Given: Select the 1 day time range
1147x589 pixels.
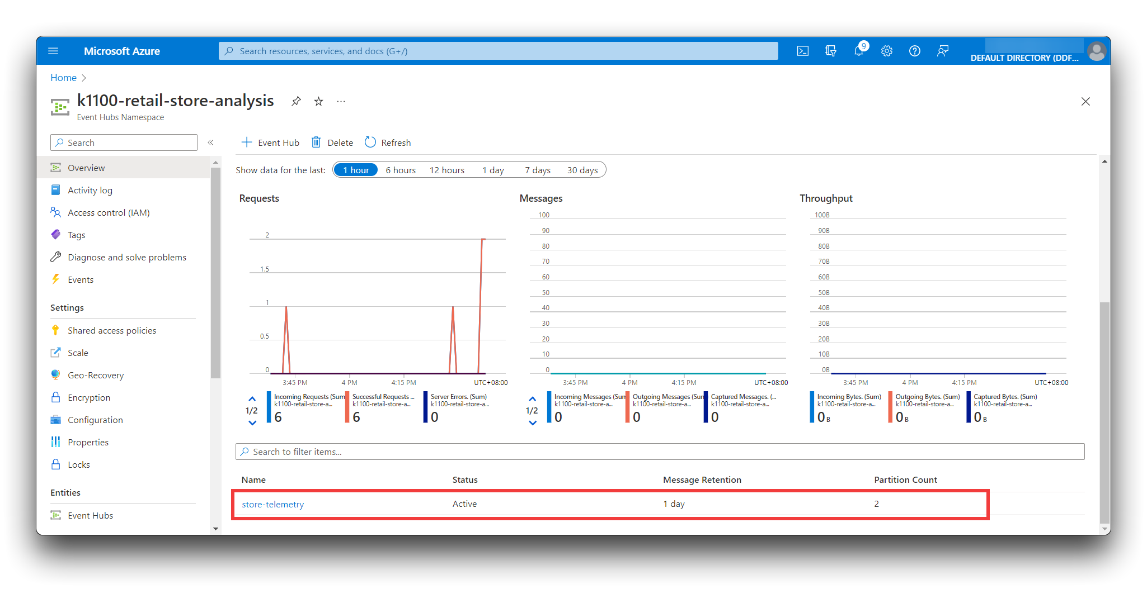Looking at the screenshot, I should [x=493, y=170].
